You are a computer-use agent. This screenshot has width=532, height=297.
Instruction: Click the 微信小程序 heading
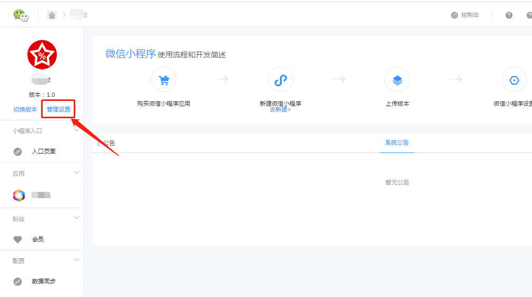click(x=131, y=54)
